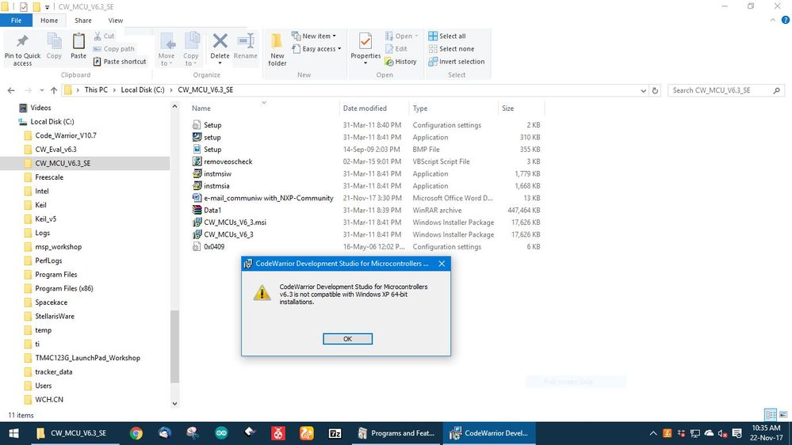Open Arduino from the taskbar
Screen dimensions: 792x445
(x=221, y=433)
